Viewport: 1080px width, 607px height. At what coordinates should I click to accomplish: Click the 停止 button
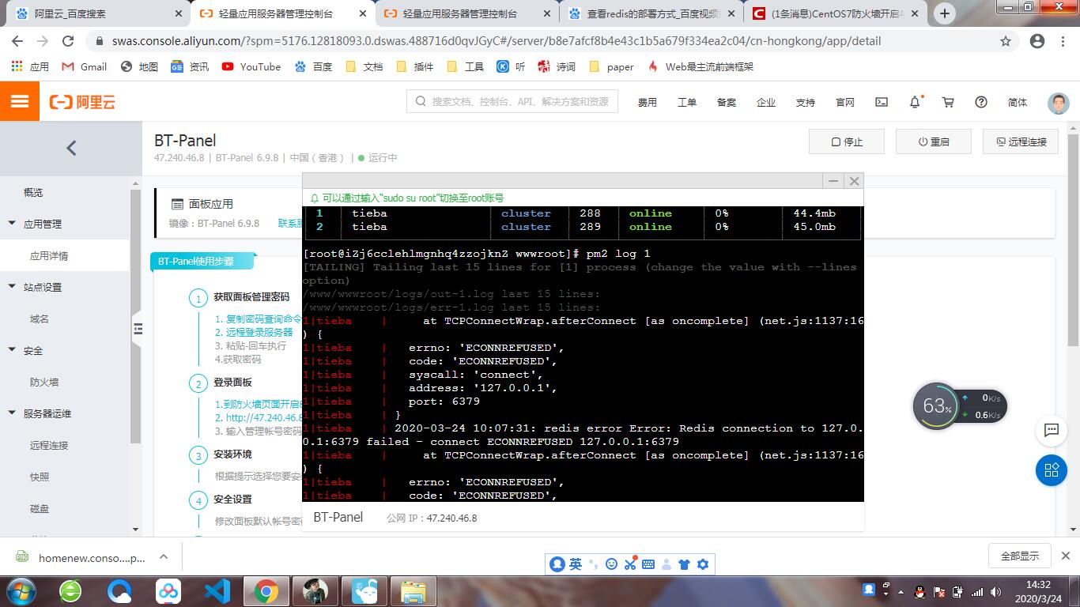(x=847, y=141)
